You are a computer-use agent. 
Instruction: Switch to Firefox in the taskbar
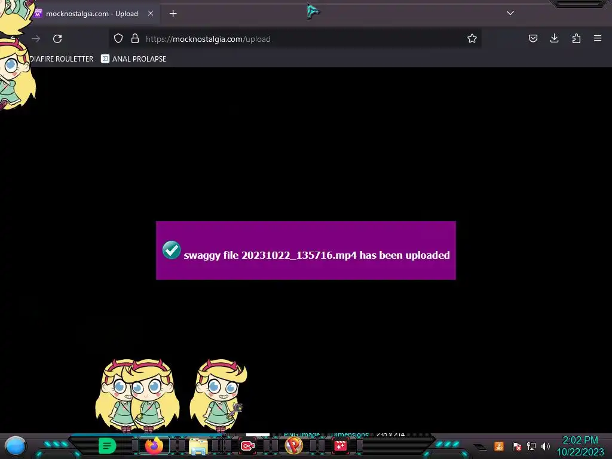tap(154, 446)
